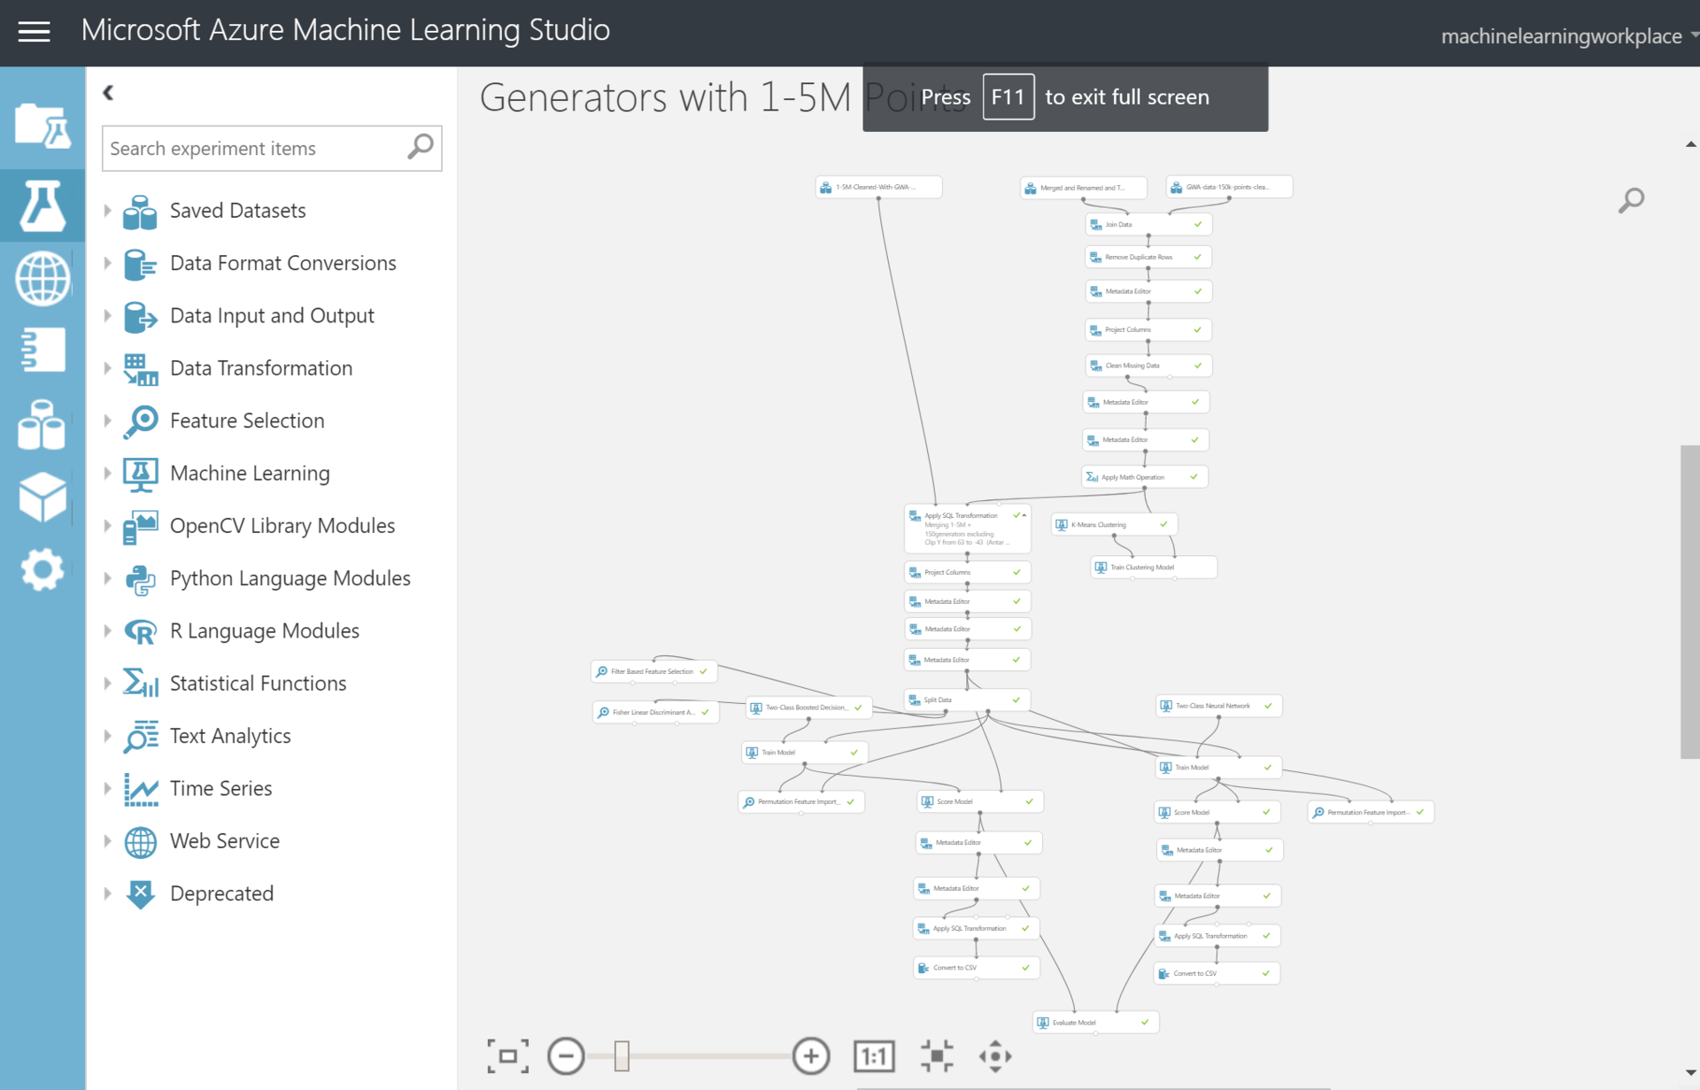Open the Projects folder icon in sidebar
This screenshot has width=1700, height=1090.
tap(42, 125)
